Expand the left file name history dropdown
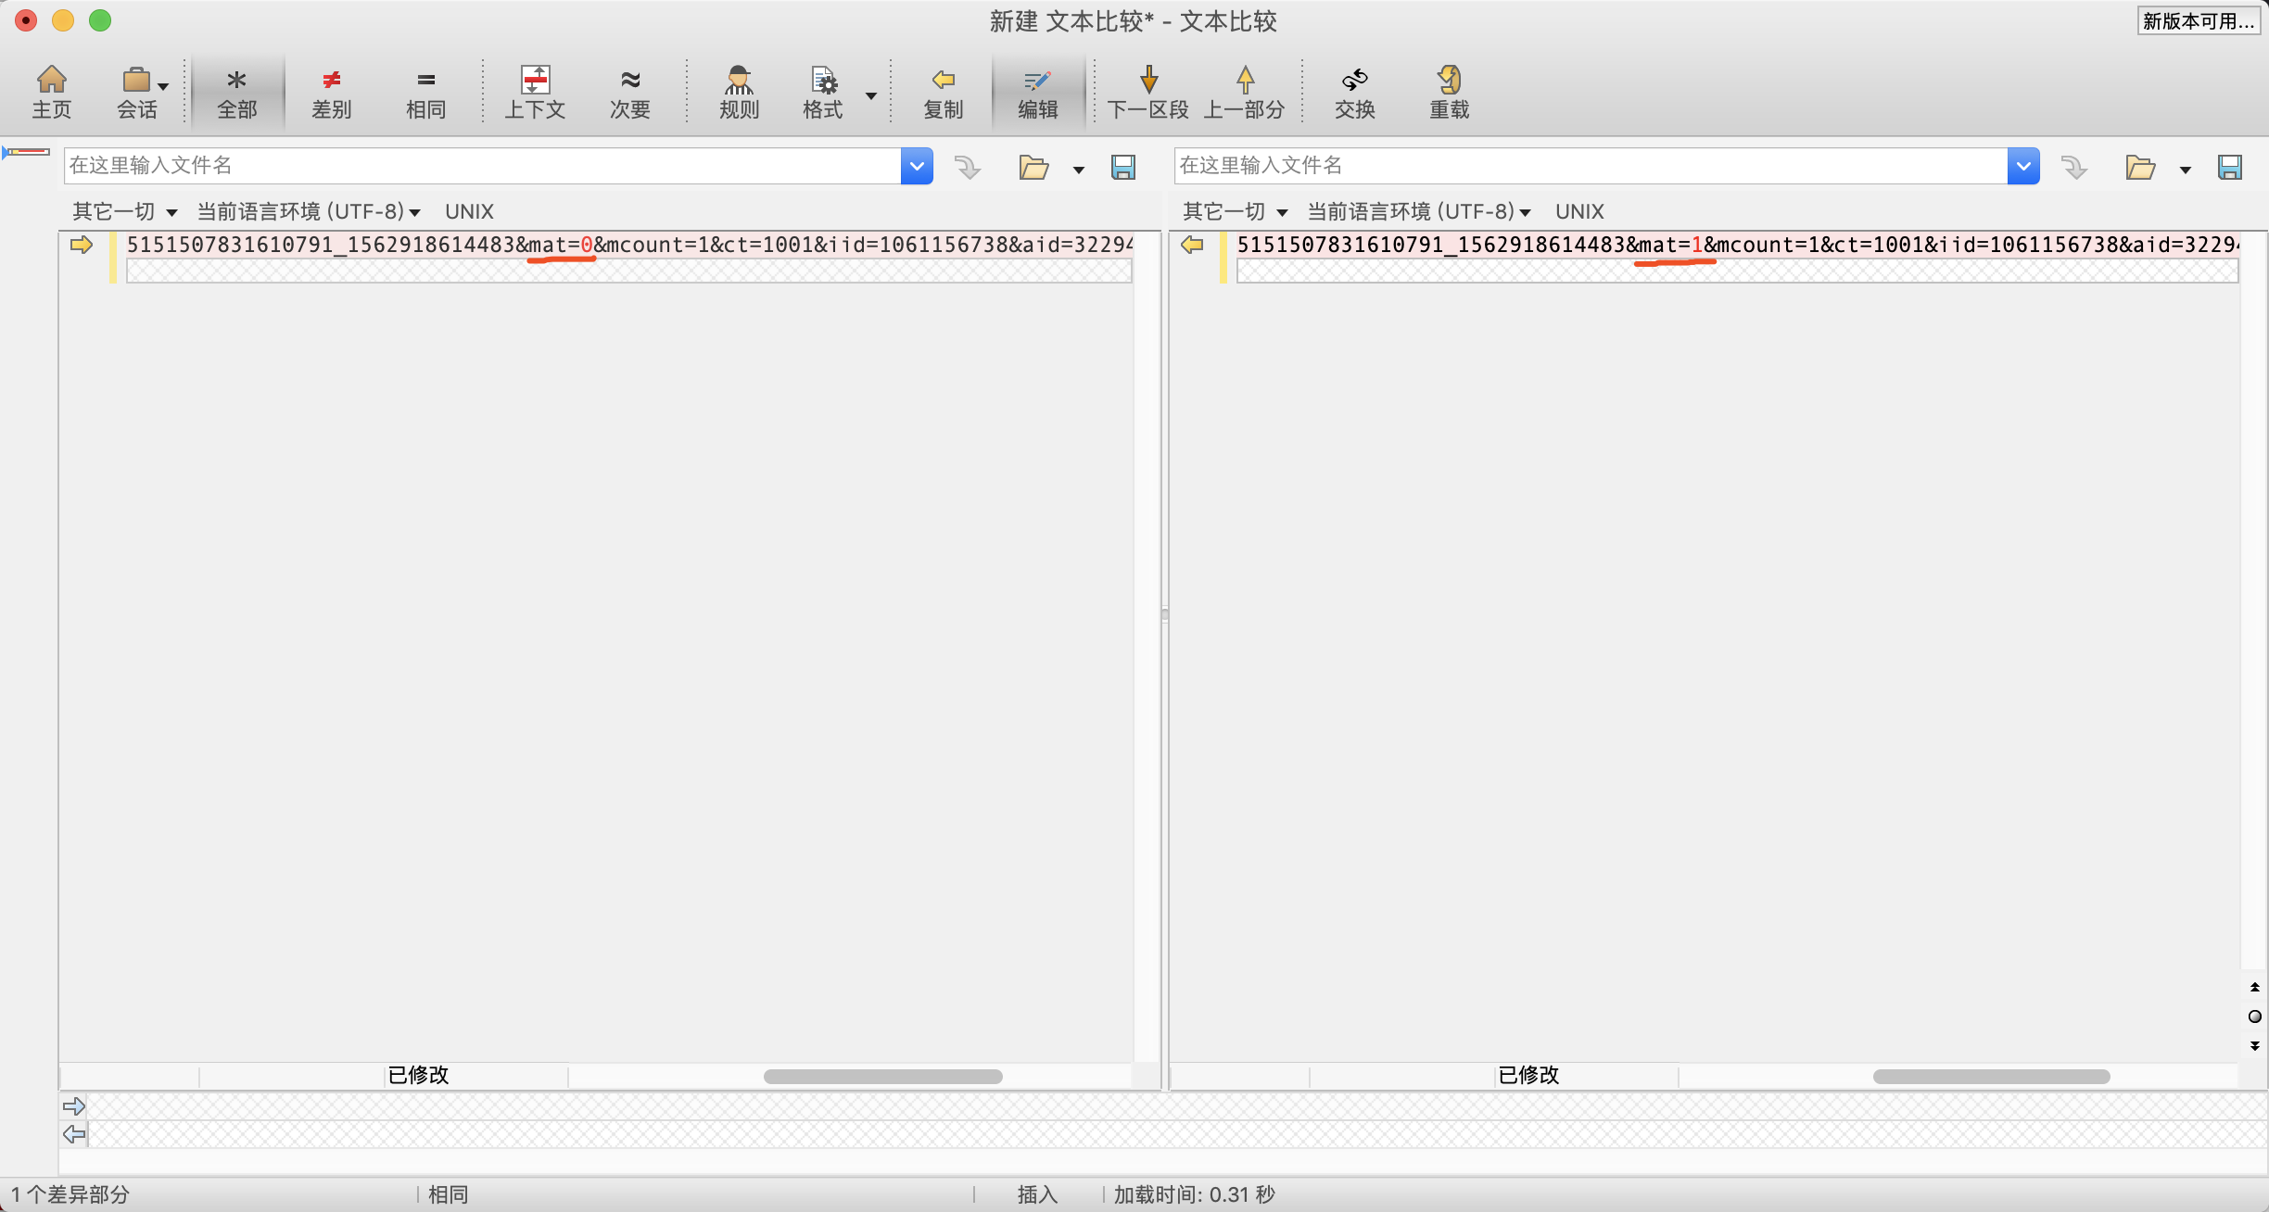Screen dimensions: 2269x1212 point(917,166)
